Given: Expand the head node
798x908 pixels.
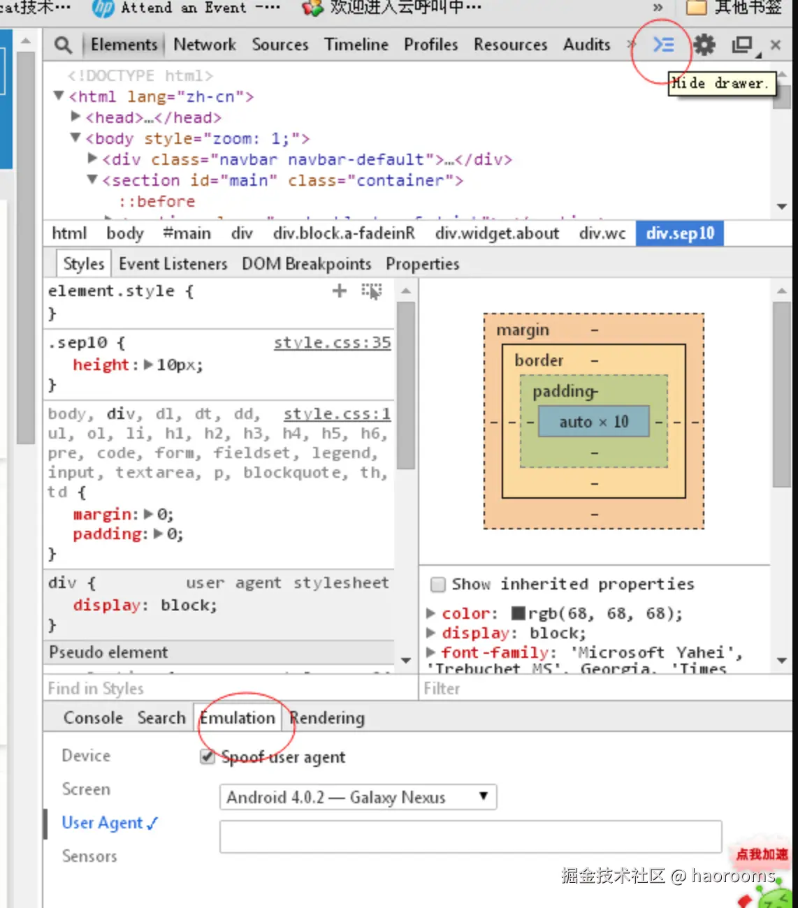Looking at the screenshot, I should (x=76, y=117).
